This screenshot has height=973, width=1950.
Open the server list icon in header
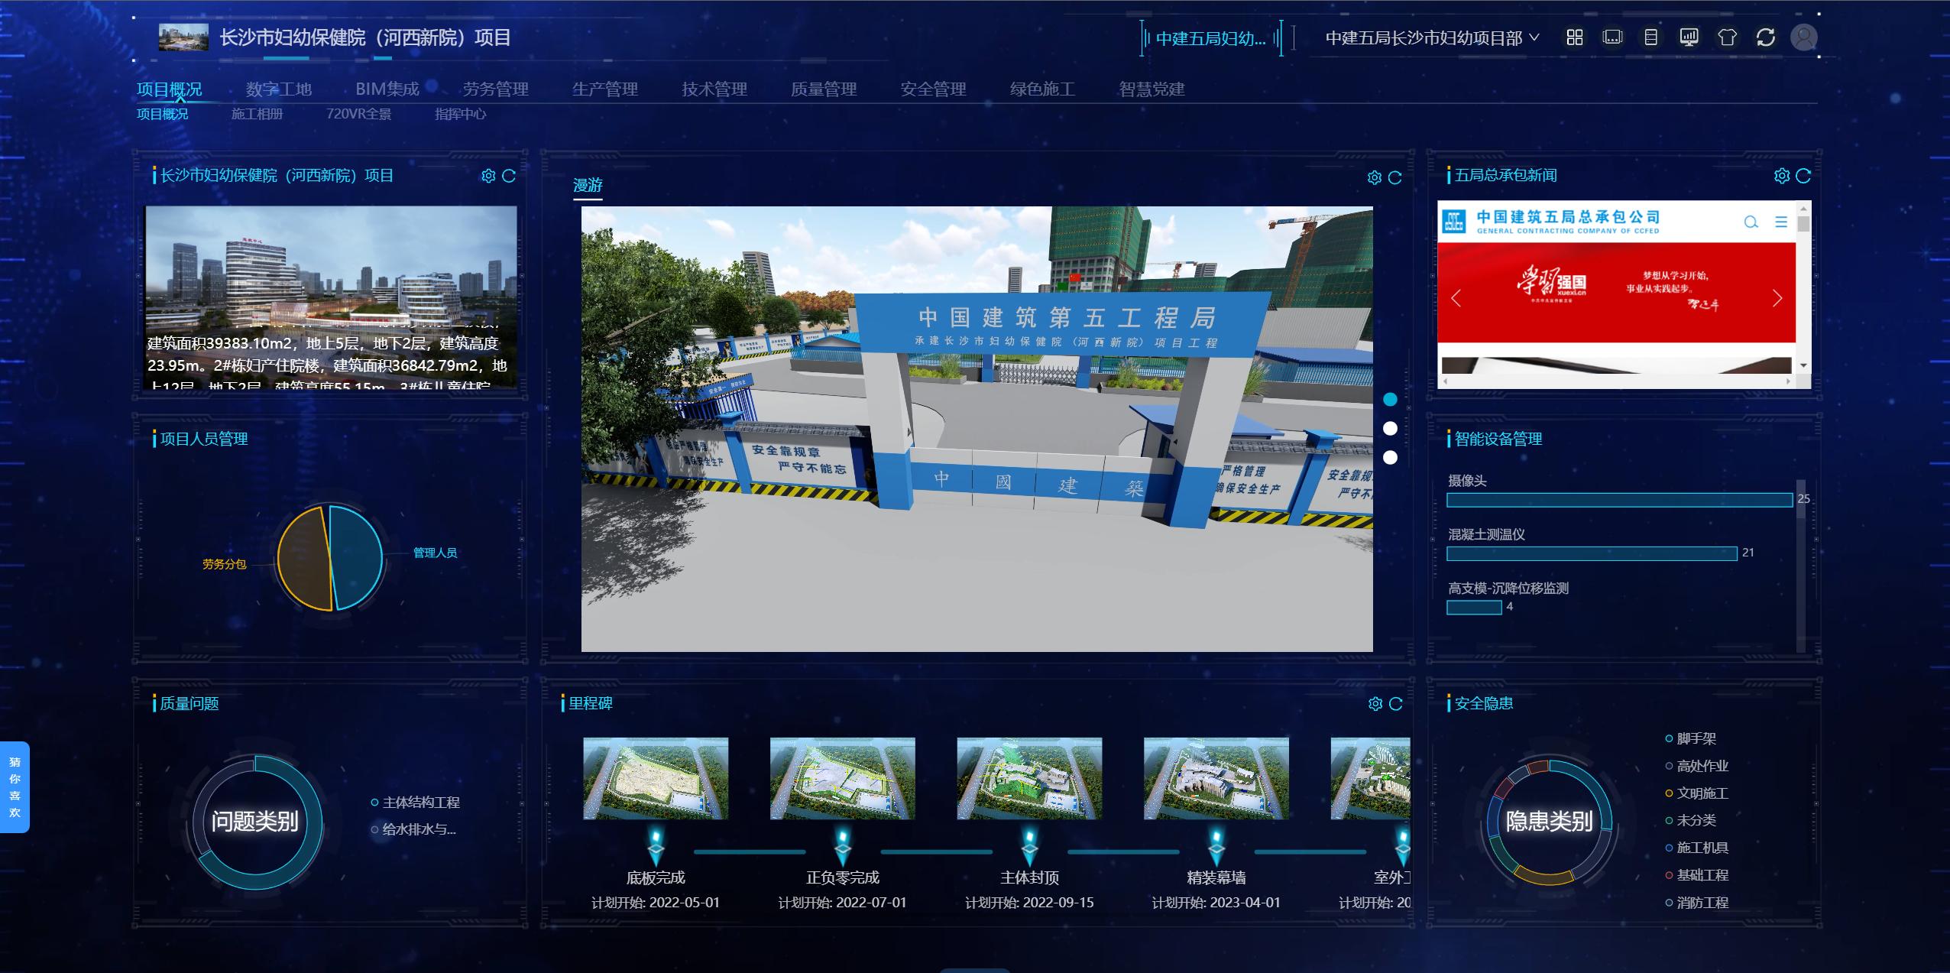(x=1650, y=37)
